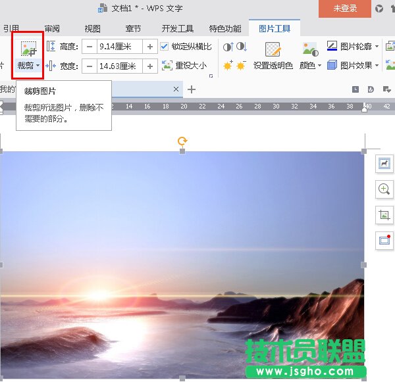
Task: Switch to the View (视图) tab
Action: 93,28
